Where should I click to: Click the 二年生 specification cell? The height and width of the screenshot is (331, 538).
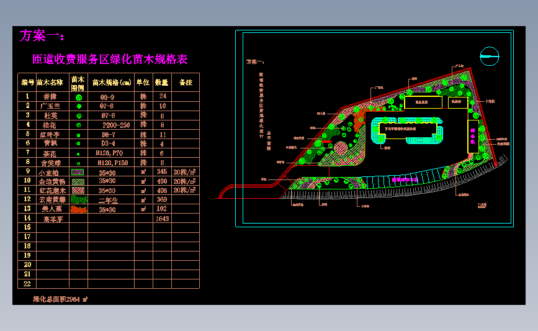[x=109, y=200]
